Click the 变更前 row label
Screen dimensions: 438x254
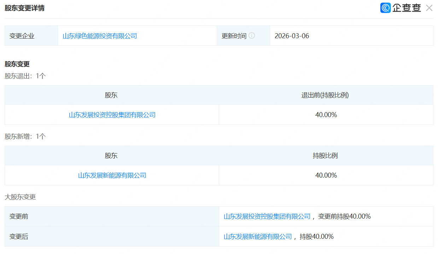19,217
